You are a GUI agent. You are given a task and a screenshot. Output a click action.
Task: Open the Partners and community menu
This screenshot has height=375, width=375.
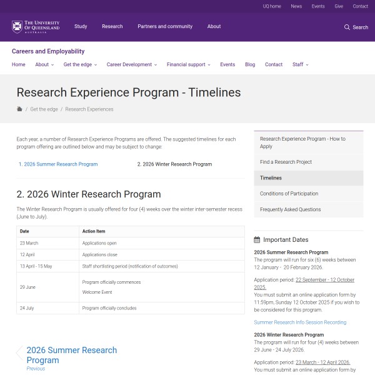pos(166,27)
